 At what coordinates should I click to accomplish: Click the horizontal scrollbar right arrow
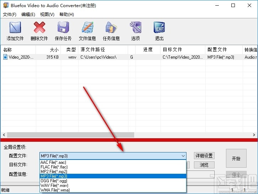pos(254,135)
